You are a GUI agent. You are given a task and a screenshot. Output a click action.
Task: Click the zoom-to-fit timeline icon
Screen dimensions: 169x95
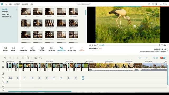(157, 58)
